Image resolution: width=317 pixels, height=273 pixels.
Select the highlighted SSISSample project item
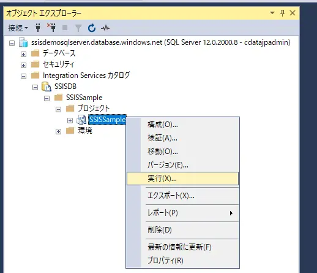[x=107, y=120]
